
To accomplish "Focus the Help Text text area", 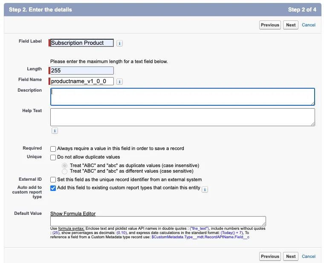I will pos(182,117).
